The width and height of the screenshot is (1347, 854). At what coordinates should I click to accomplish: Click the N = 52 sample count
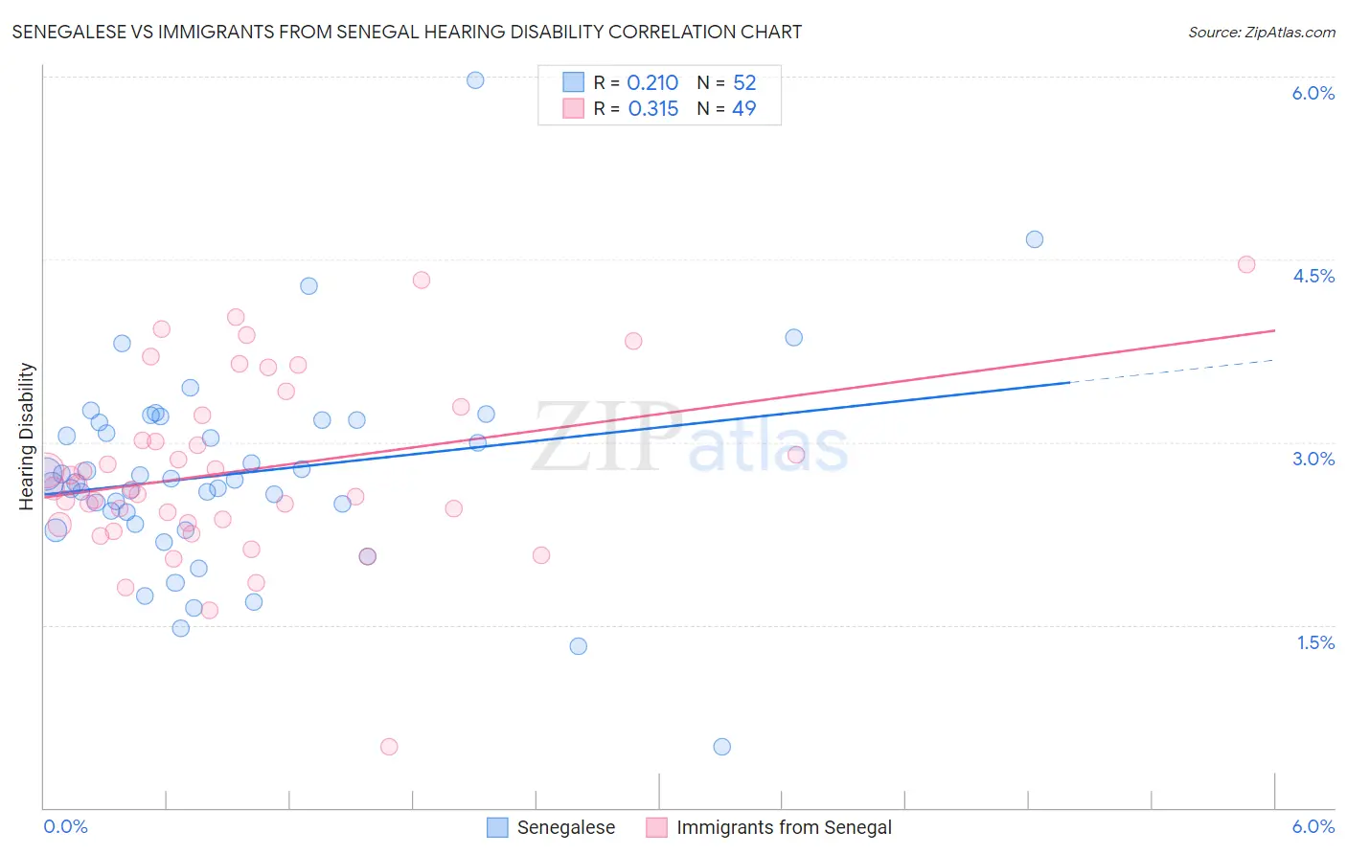pos(726,82)
